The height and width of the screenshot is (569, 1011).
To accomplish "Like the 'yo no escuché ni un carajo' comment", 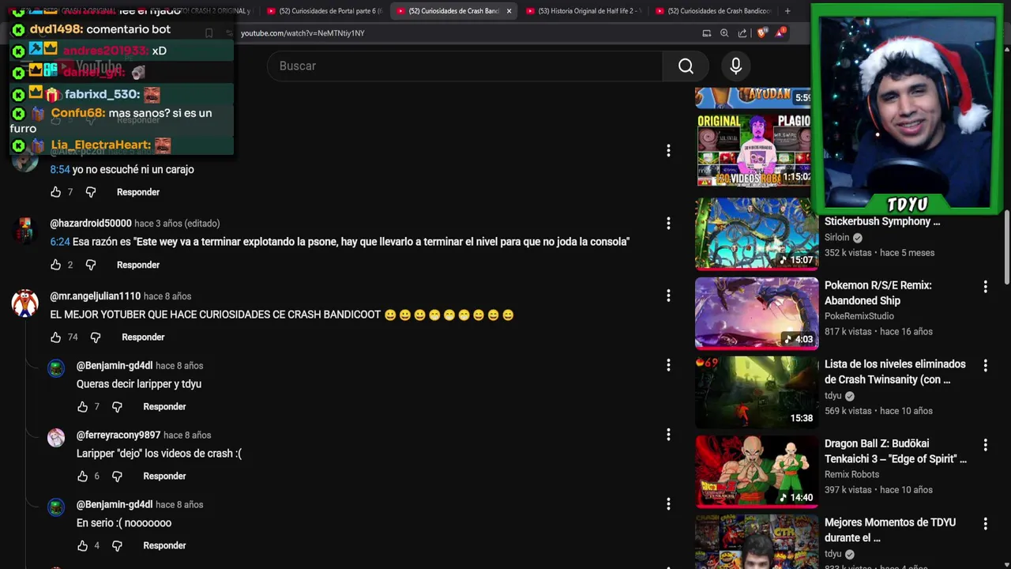I will tap(55, 192).
